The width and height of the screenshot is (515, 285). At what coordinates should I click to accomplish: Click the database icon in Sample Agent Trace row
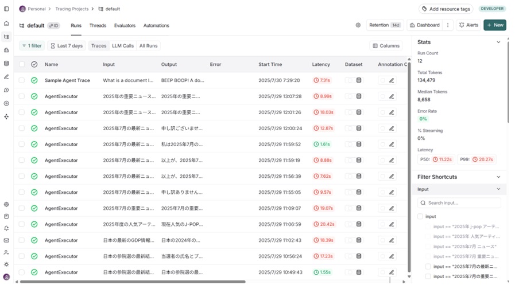pos(359,80)
